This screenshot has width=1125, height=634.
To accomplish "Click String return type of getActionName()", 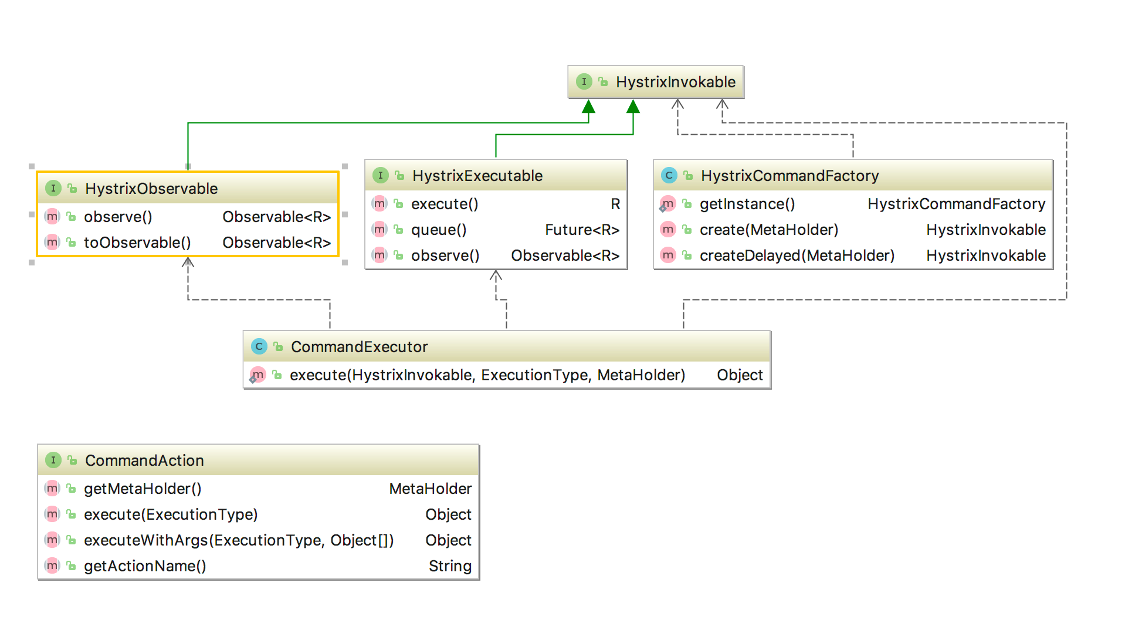I will point(450,566).
